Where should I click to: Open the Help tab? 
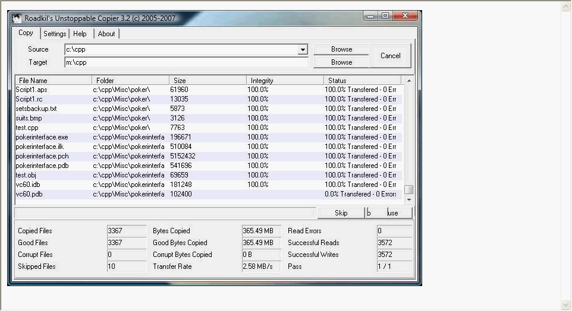tap(80, 34)
